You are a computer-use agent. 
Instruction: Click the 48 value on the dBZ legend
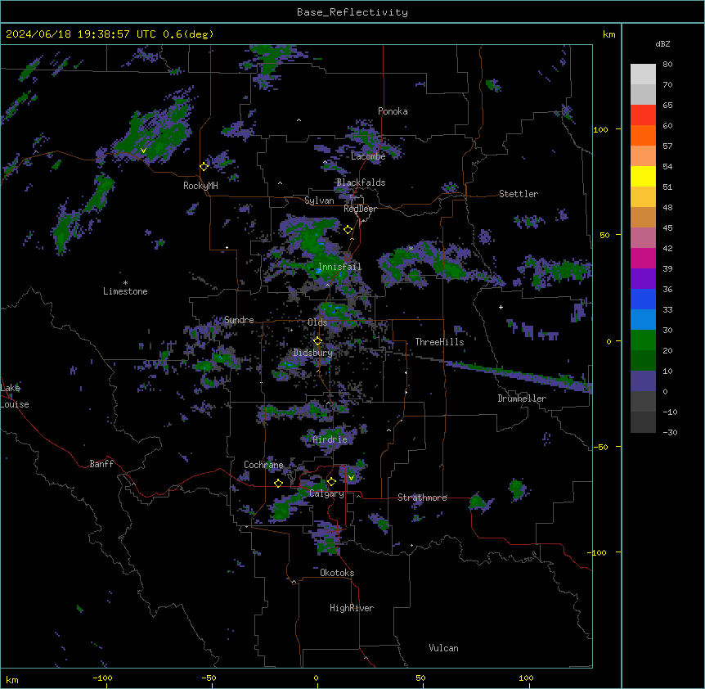[667, 207]
